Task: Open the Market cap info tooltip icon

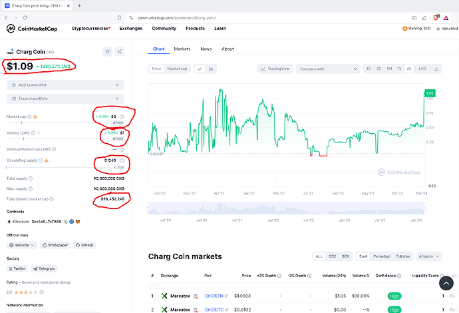Action: [x=29, y=117]
